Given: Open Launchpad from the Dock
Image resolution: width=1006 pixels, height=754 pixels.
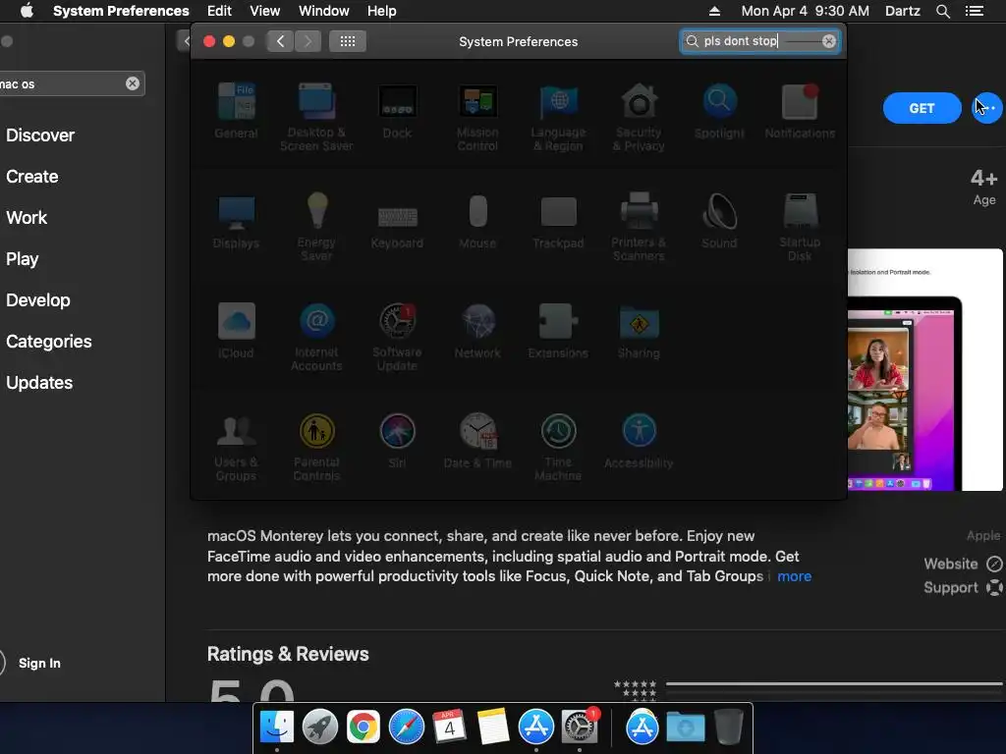Looking at the screenshot, I should click(x=319, y=727).
